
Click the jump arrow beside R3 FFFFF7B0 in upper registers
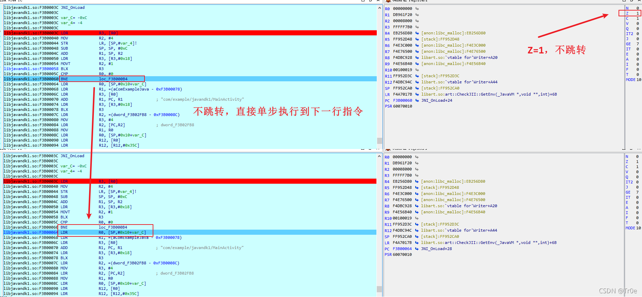click(x=417, y=27)
